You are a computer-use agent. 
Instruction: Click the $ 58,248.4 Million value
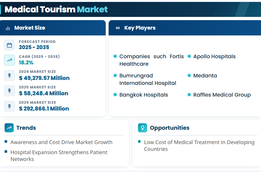click(44, 93)
